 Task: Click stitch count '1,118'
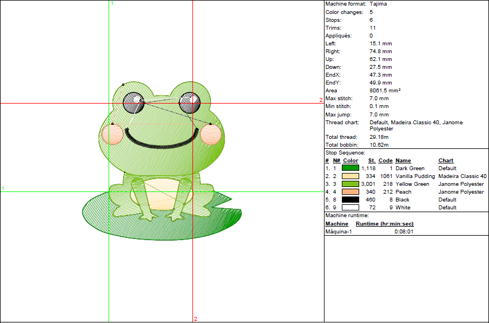point(369,168)
